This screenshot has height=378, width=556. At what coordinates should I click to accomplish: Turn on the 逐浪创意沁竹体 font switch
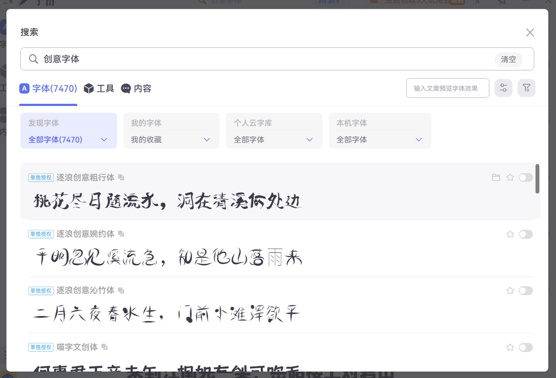click(x=526, y=291)
